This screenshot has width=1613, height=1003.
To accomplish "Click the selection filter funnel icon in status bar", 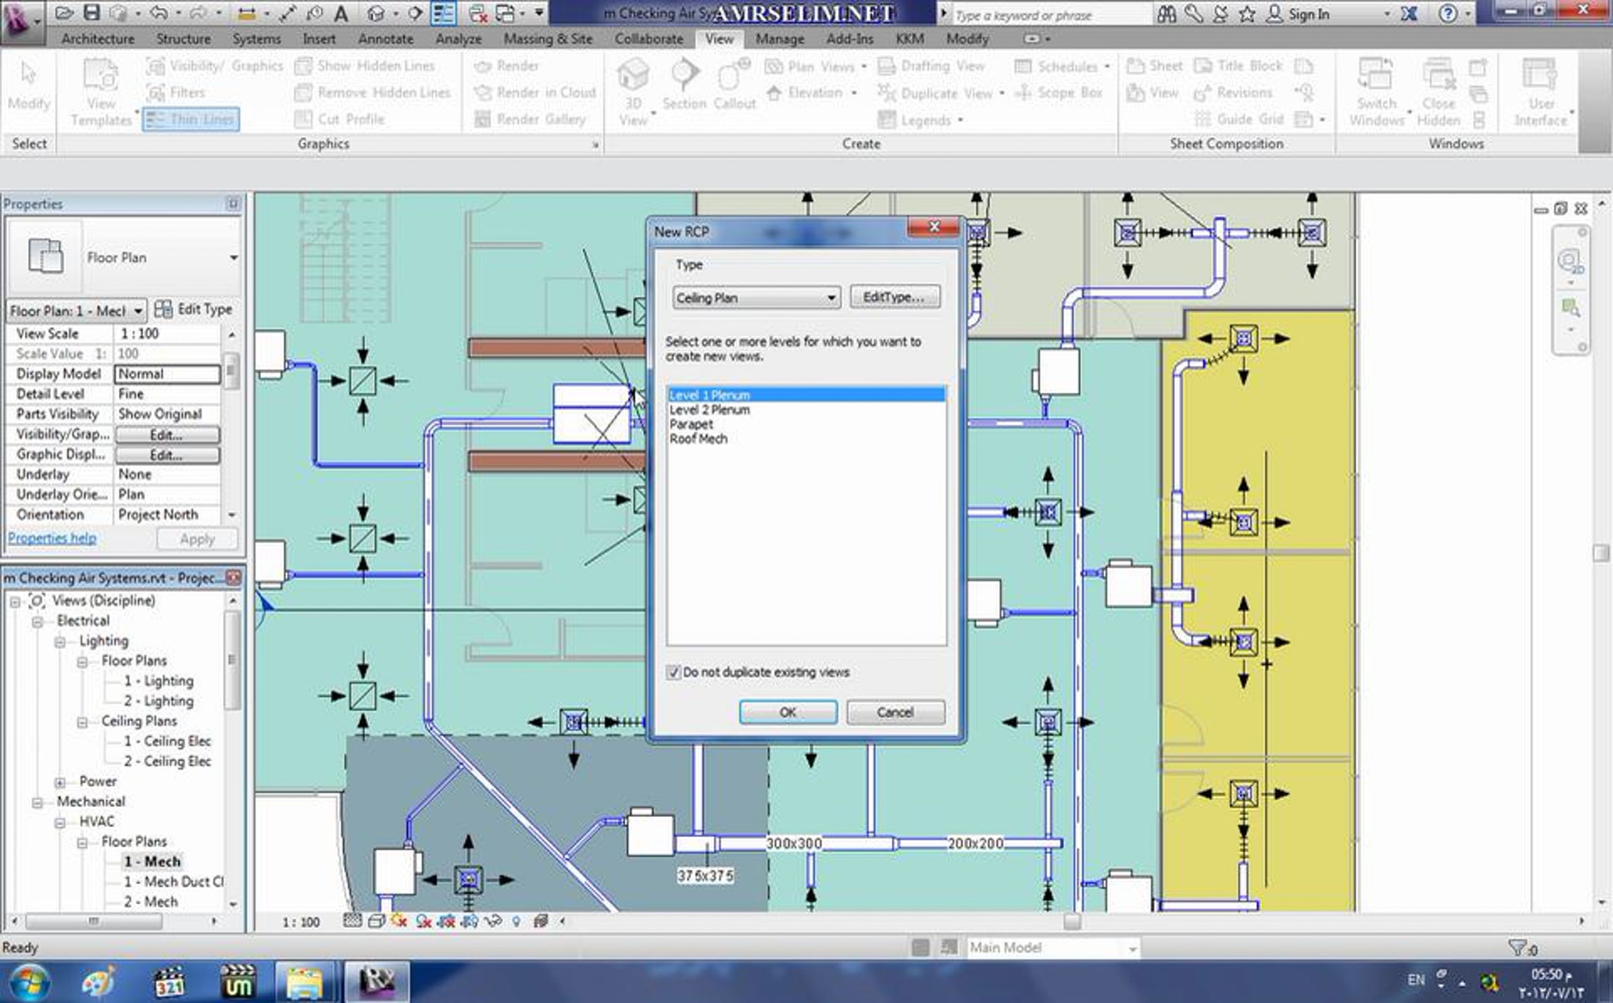I will (x=1517, y=948).
